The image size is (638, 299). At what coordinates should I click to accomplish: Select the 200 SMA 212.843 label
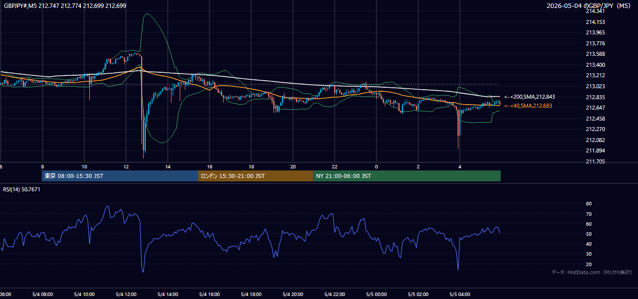coord(529,97)
